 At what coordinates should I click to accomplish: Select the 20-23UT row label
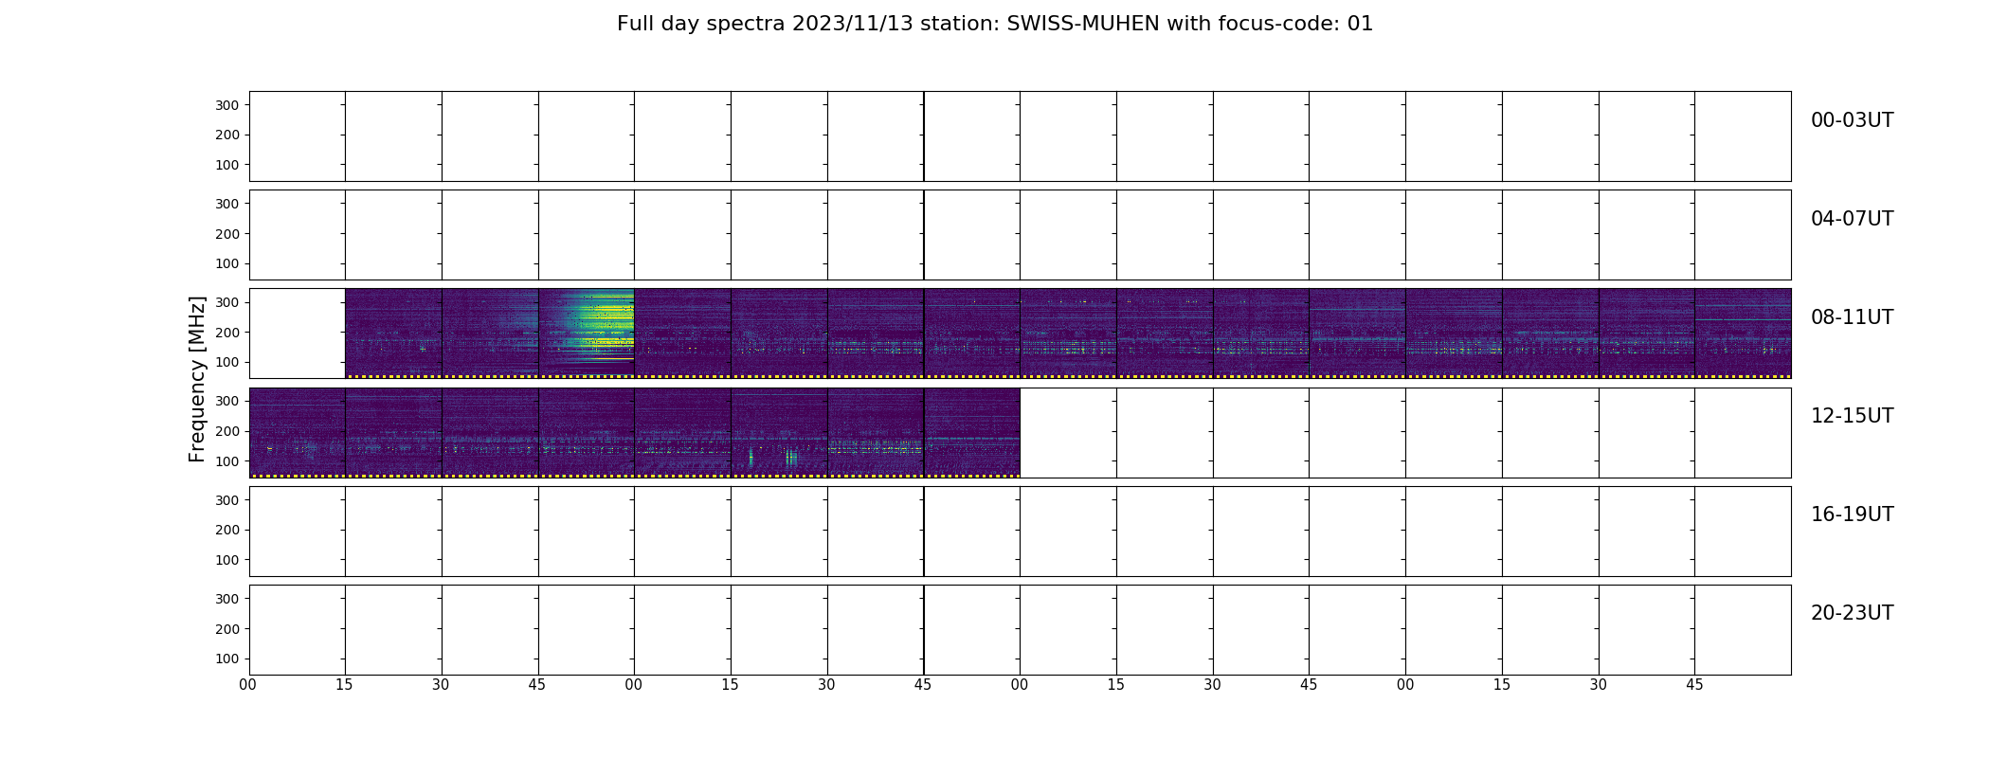click(x=1852, y=613)
